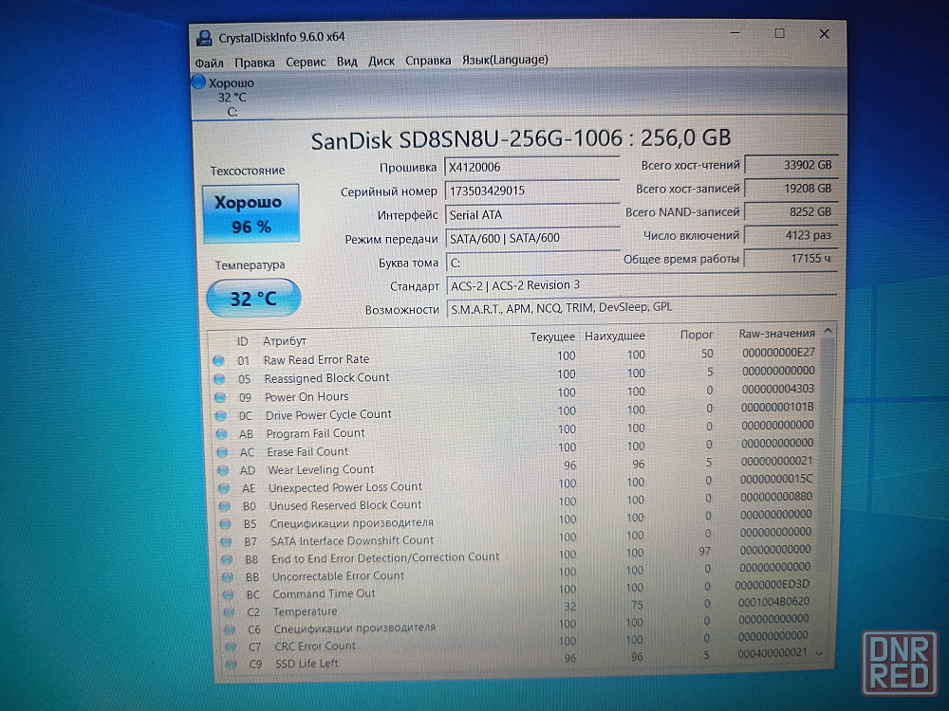Select the SSD Life Left row text
This screenshot has width=949, height=711.
[307, 664]
